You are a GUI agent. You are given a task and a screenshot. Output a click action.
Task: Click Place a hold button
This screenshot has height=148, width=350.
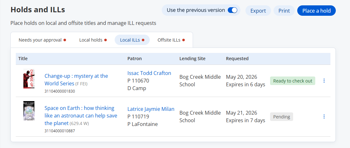pyautogui.click(x=316, y=11)
